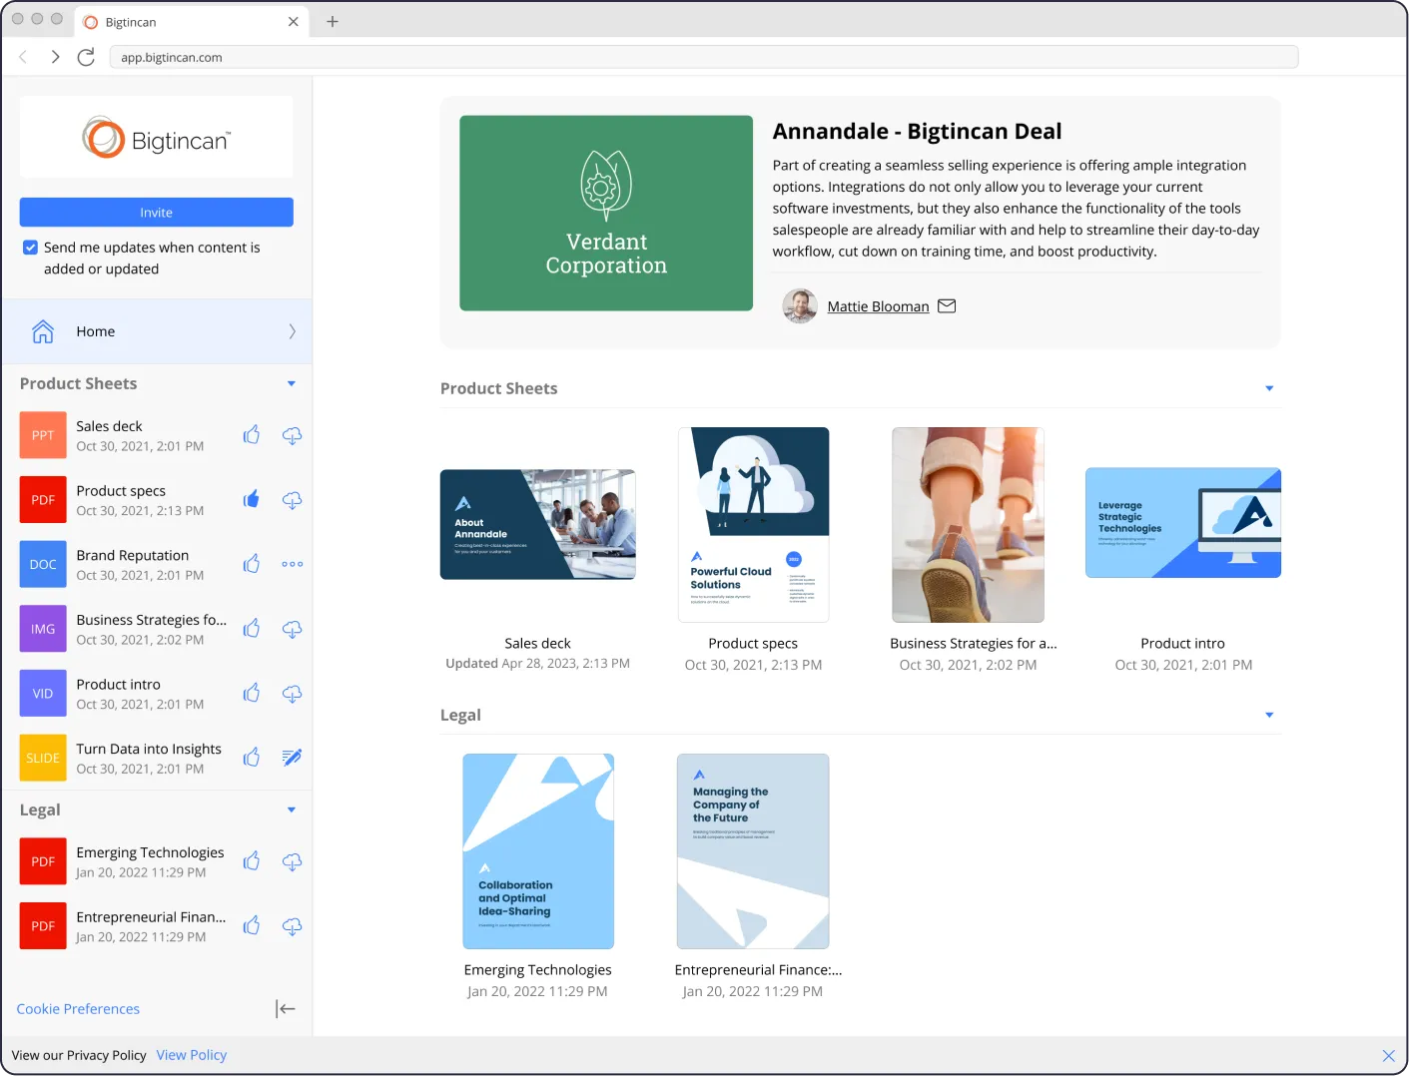Like Entrepreneurial Finance PDF in sidebar
The width and height of the screenshot is (1409, 1076).
click(x=252, y=925)
